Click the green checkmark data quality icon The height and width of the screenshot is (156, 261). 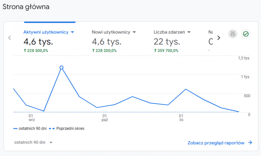[246, 34]
